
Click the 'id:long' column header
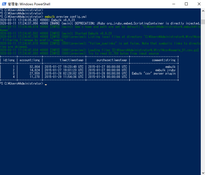9,60
